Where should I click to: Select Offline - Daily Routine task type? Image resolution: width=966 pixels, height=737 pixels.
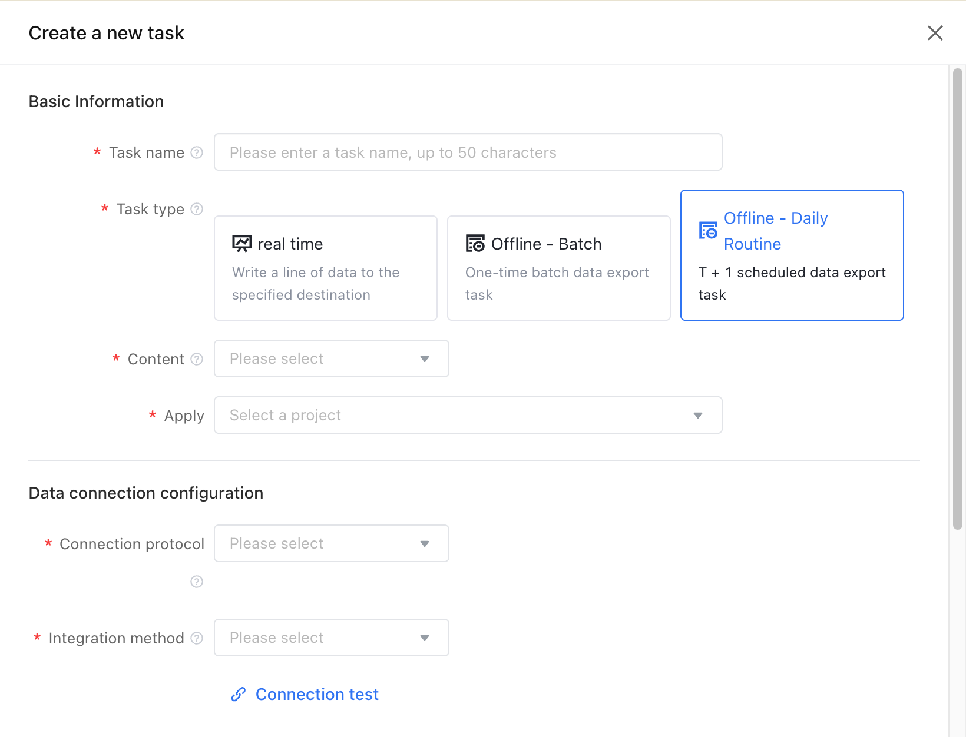pos(792,255)
